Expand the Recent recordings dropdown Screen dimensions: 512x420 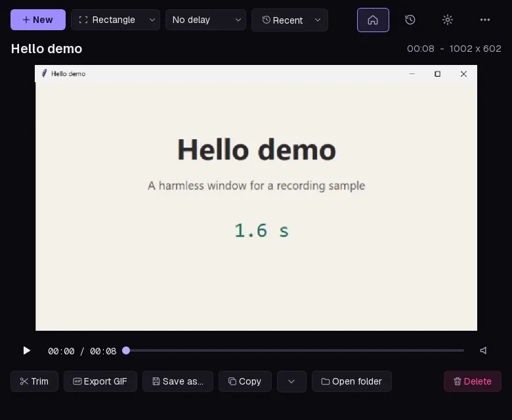(x=289, y=20)
